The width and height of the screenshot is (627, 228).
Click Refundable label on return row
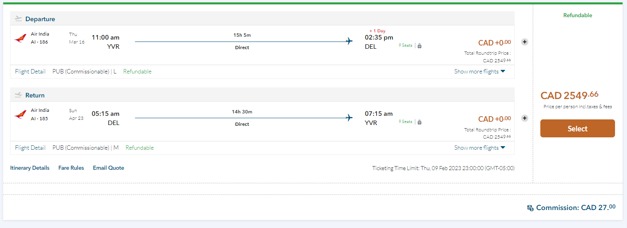(140, 148)
